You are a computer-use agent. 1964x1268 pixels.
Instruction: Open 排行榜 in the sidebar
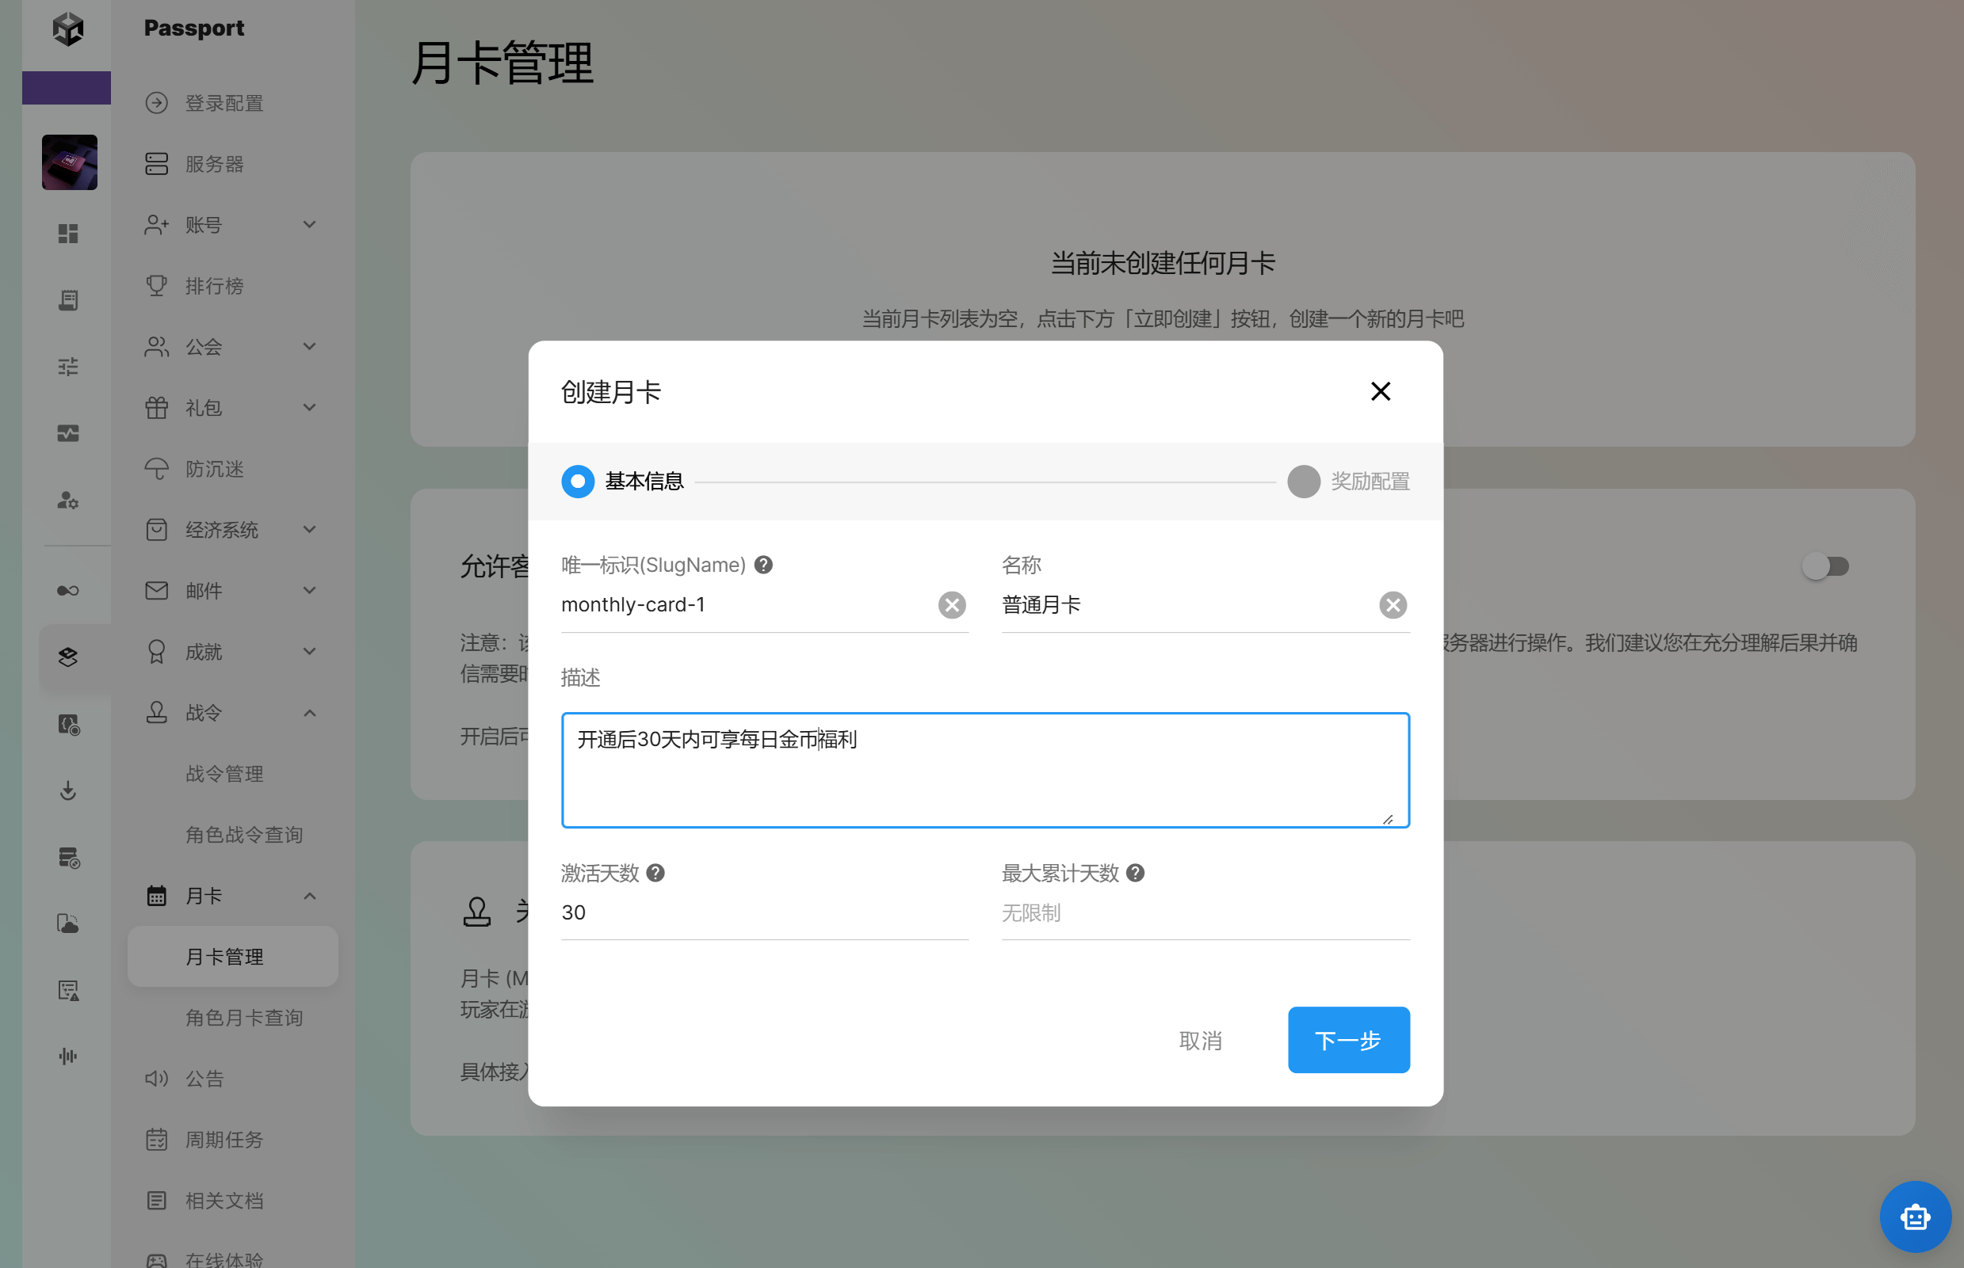214,286
